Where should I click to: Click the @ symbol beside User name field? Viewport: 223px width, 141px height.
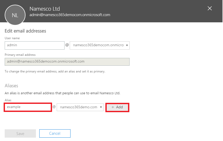pyautogui.click(x=67, y=45)
